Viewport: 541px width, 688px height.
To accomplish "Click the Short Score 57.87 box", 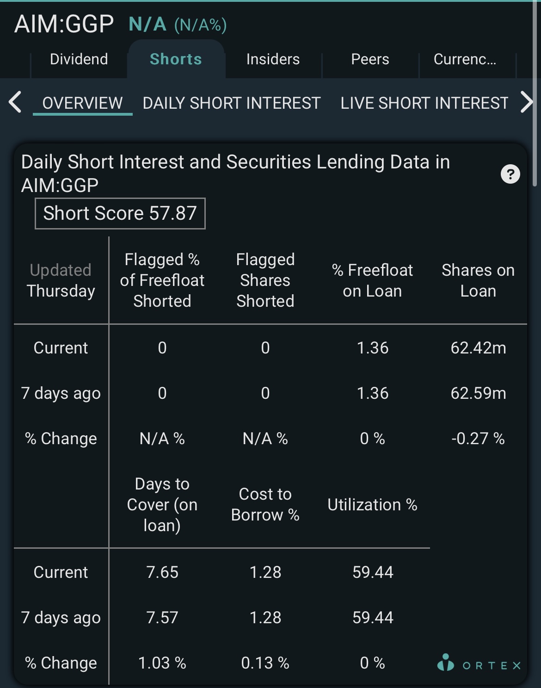I will click(x=120, y=213).
